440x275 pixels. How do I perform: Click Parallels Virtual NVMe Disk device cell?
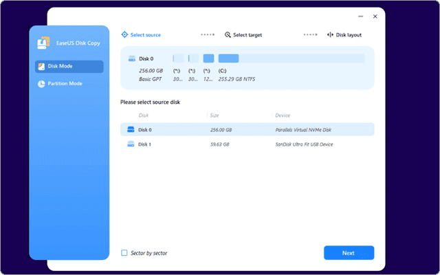point(303,130)
